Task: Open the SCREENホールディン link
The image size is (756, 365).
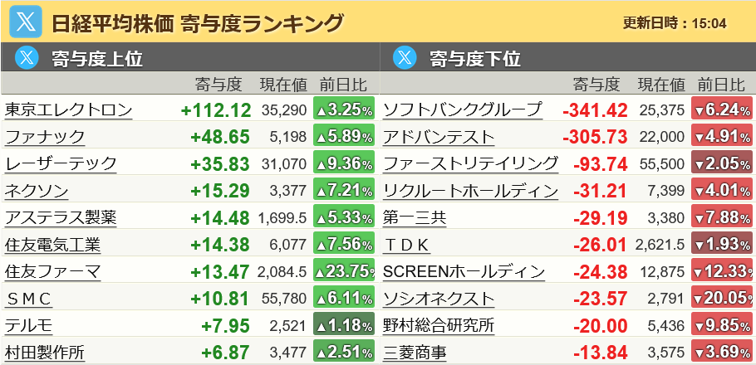Action: click(464, 272)
